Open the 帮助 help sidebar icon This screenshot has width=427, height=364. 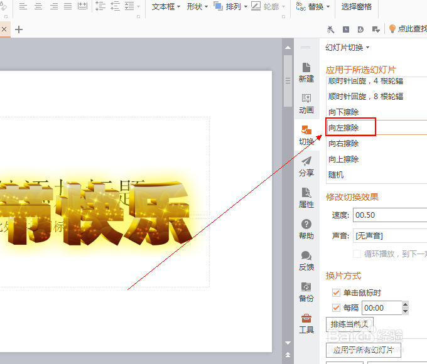tap(306, 229)
